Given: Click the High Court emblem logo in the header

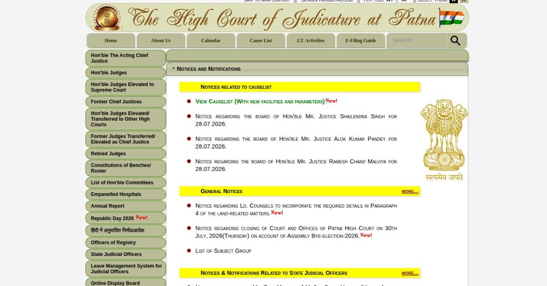Looking at the screenshot, I should tap(107, 17).
